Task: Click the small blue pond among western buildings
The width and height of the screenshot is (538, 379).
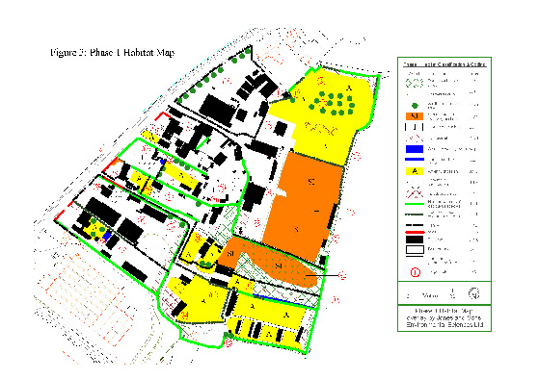Action: point(107,236)
